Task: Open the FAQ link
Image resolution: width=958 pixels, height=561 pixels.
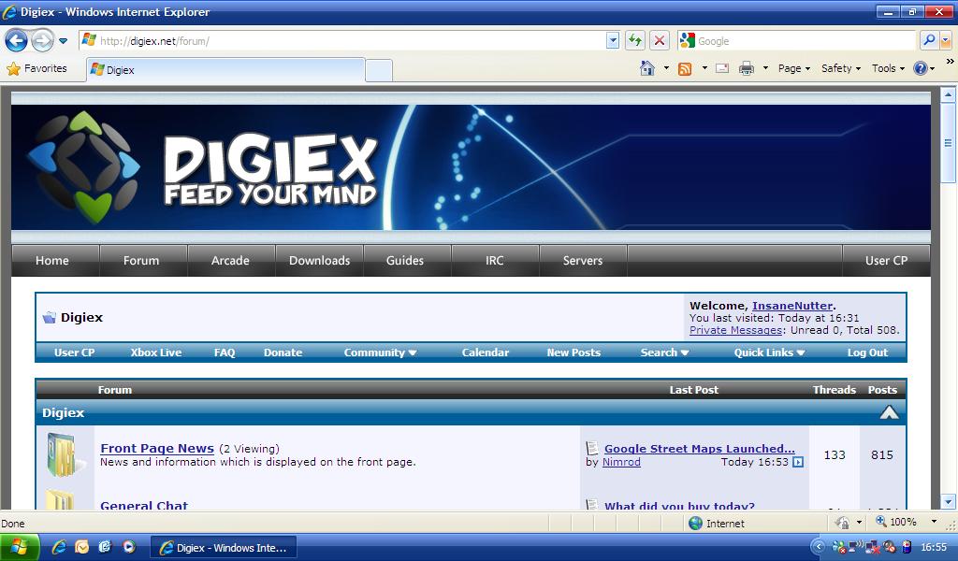Action: click(225, 352)
